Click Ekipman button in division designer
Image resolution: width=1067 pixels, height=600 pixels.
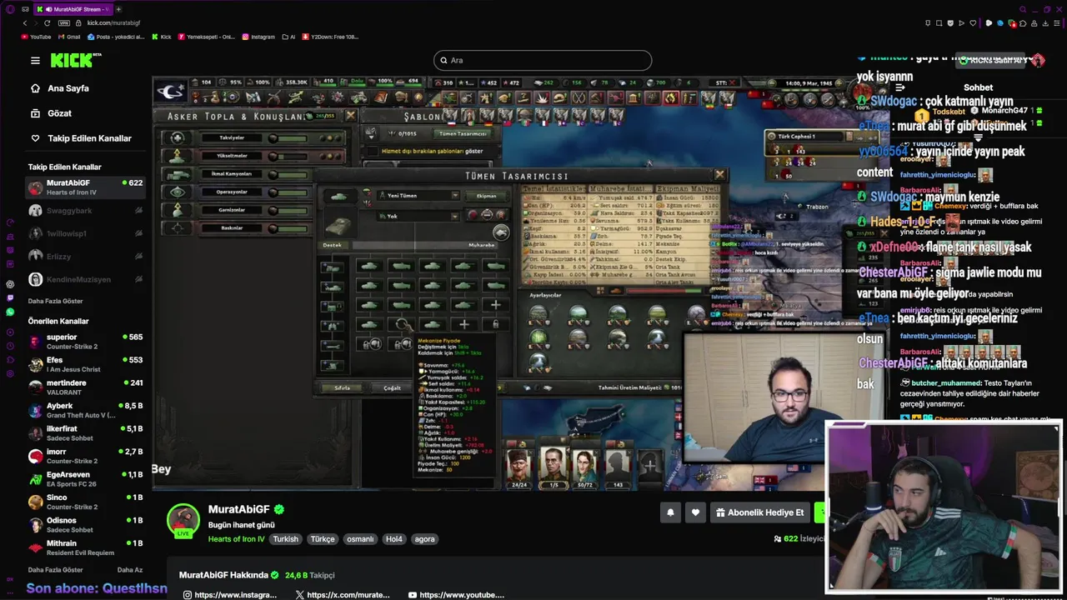pyautogui.click(x=486, y=196)
